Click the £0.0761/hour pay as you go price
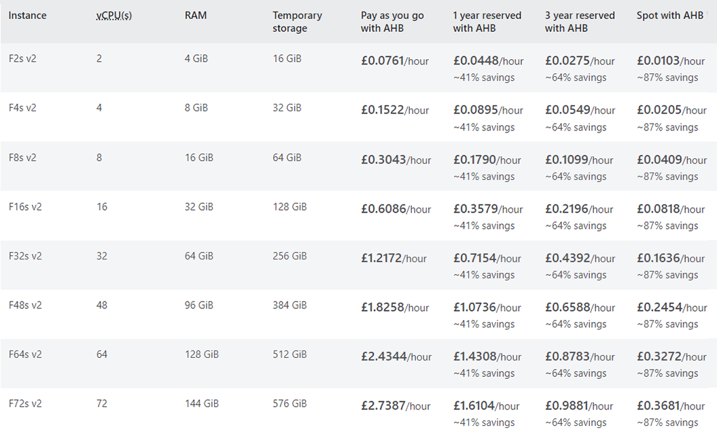Viewport: 717px width, 436px height. coord(395,61)
